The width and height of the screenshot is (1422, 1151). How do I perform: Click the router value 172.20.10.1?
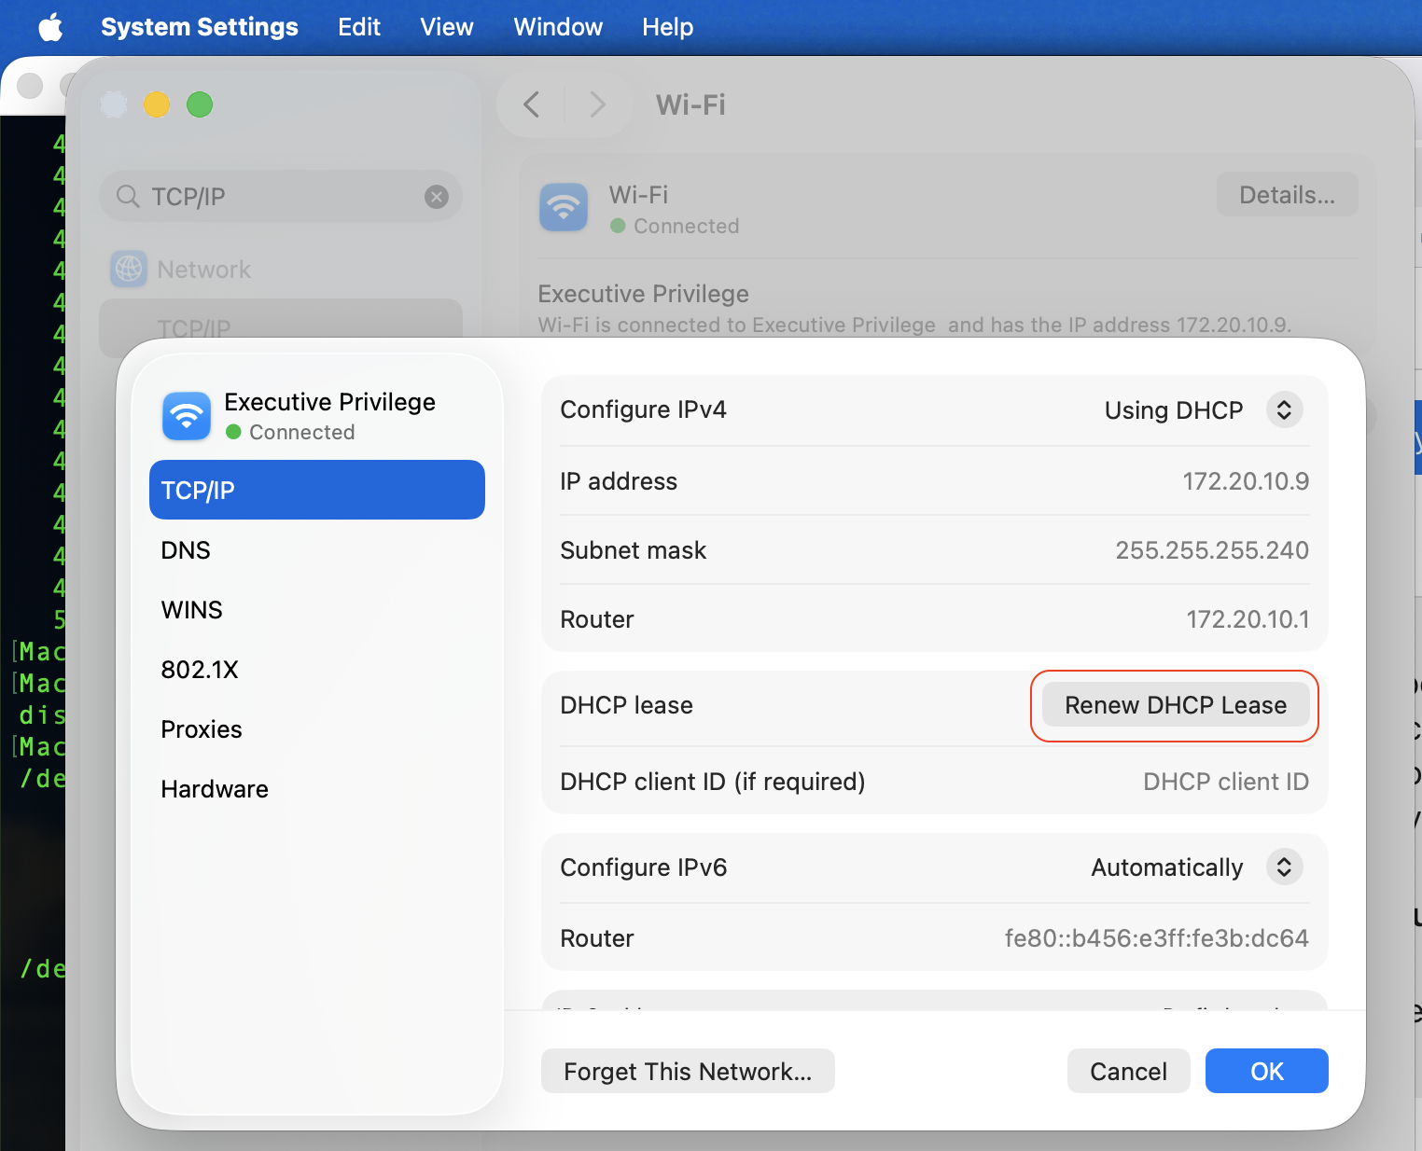pyautogui.click(x=1248, y=619)
